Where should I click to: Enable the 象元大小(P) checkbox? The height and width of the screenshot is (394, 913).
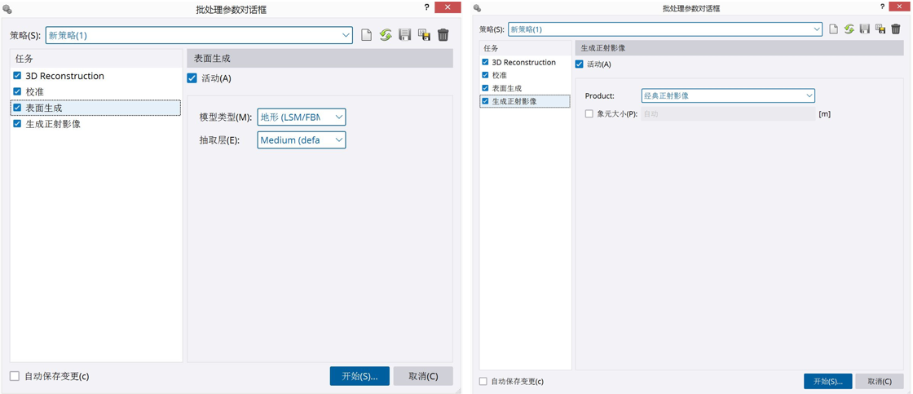click(589, 114)
